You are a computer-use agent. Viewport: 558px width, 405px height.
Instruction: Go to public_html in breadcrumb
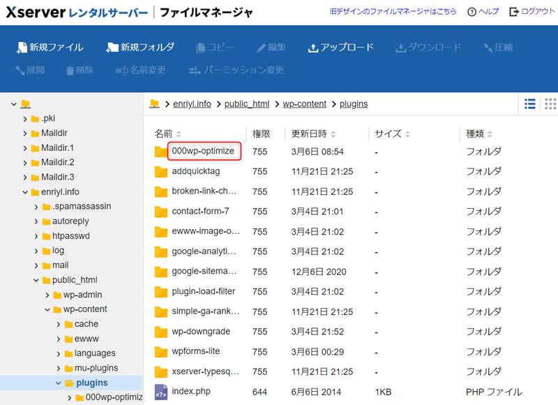tap(247, 103)
